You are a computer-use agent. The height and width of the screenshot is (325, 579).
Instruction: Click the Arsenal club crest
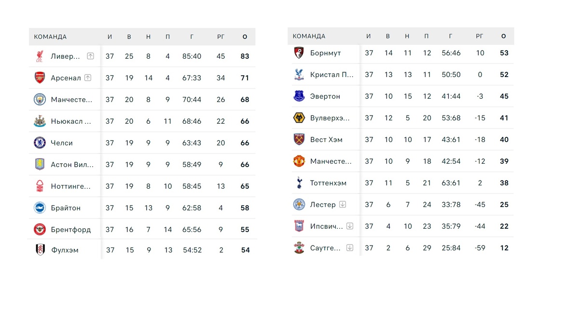(x=40, y=78)
